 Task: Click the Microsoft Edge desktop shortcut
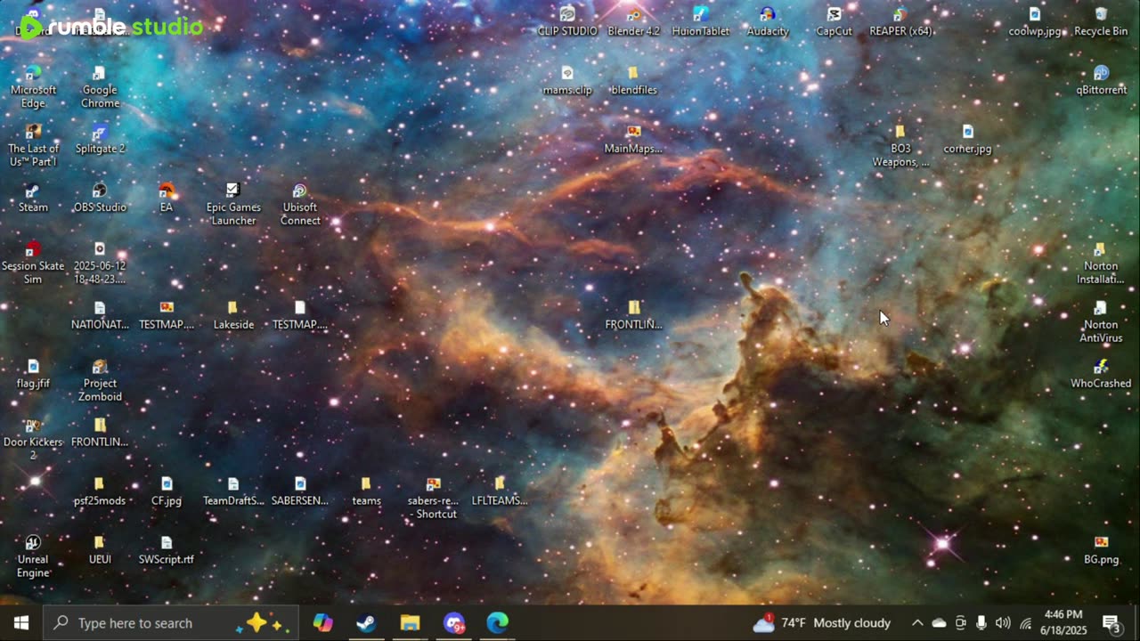point(33,87)
